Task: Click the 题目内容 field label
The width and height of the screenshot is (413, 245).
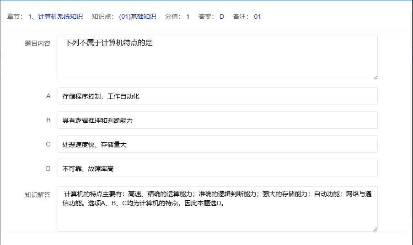Action: click(x=38, y=44)
